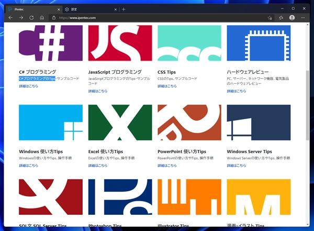
Task: Click the Windows Serverの使い方やTips description
Action: point(259,158)
